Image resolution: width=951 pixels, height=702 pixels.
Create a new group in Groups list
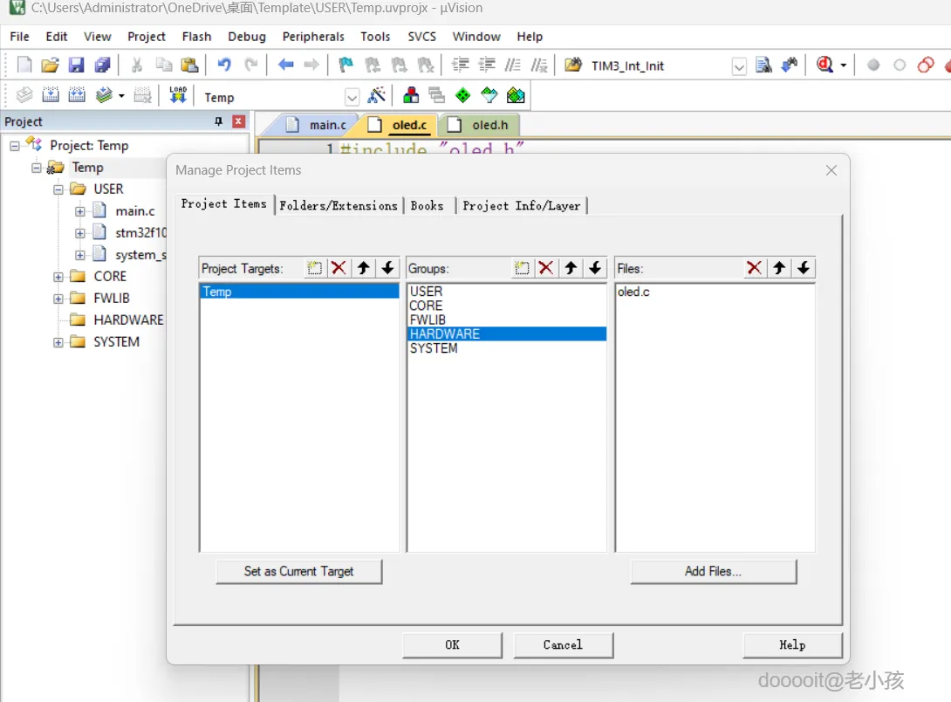pyautogui.click(x=522, y=268)
